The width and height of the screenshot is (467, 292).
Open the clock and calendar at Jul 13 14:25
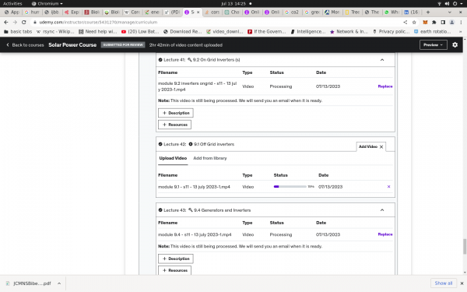(233, 4)
